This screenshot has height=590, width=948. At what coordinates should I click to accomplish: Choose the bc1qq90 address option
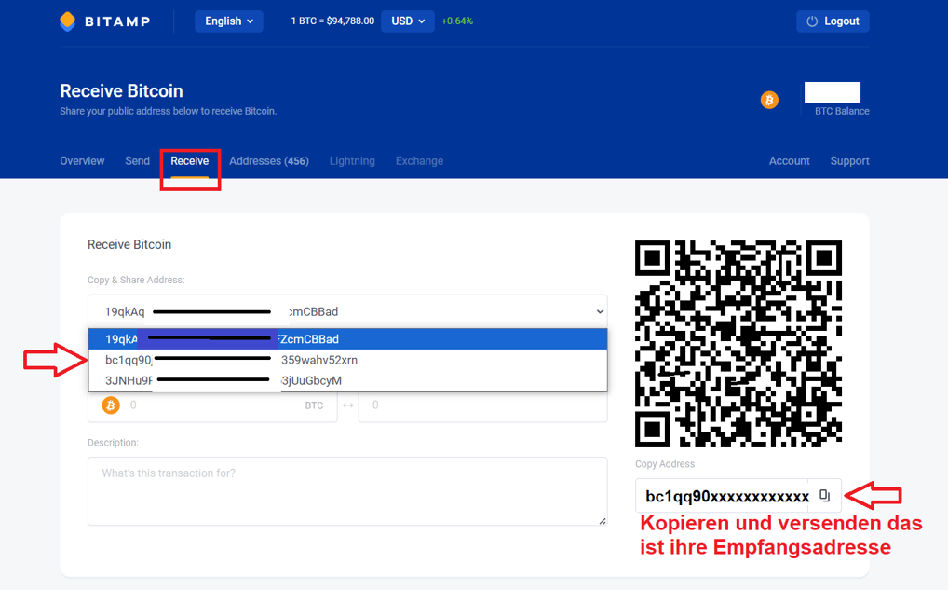[x=347, y=360]
